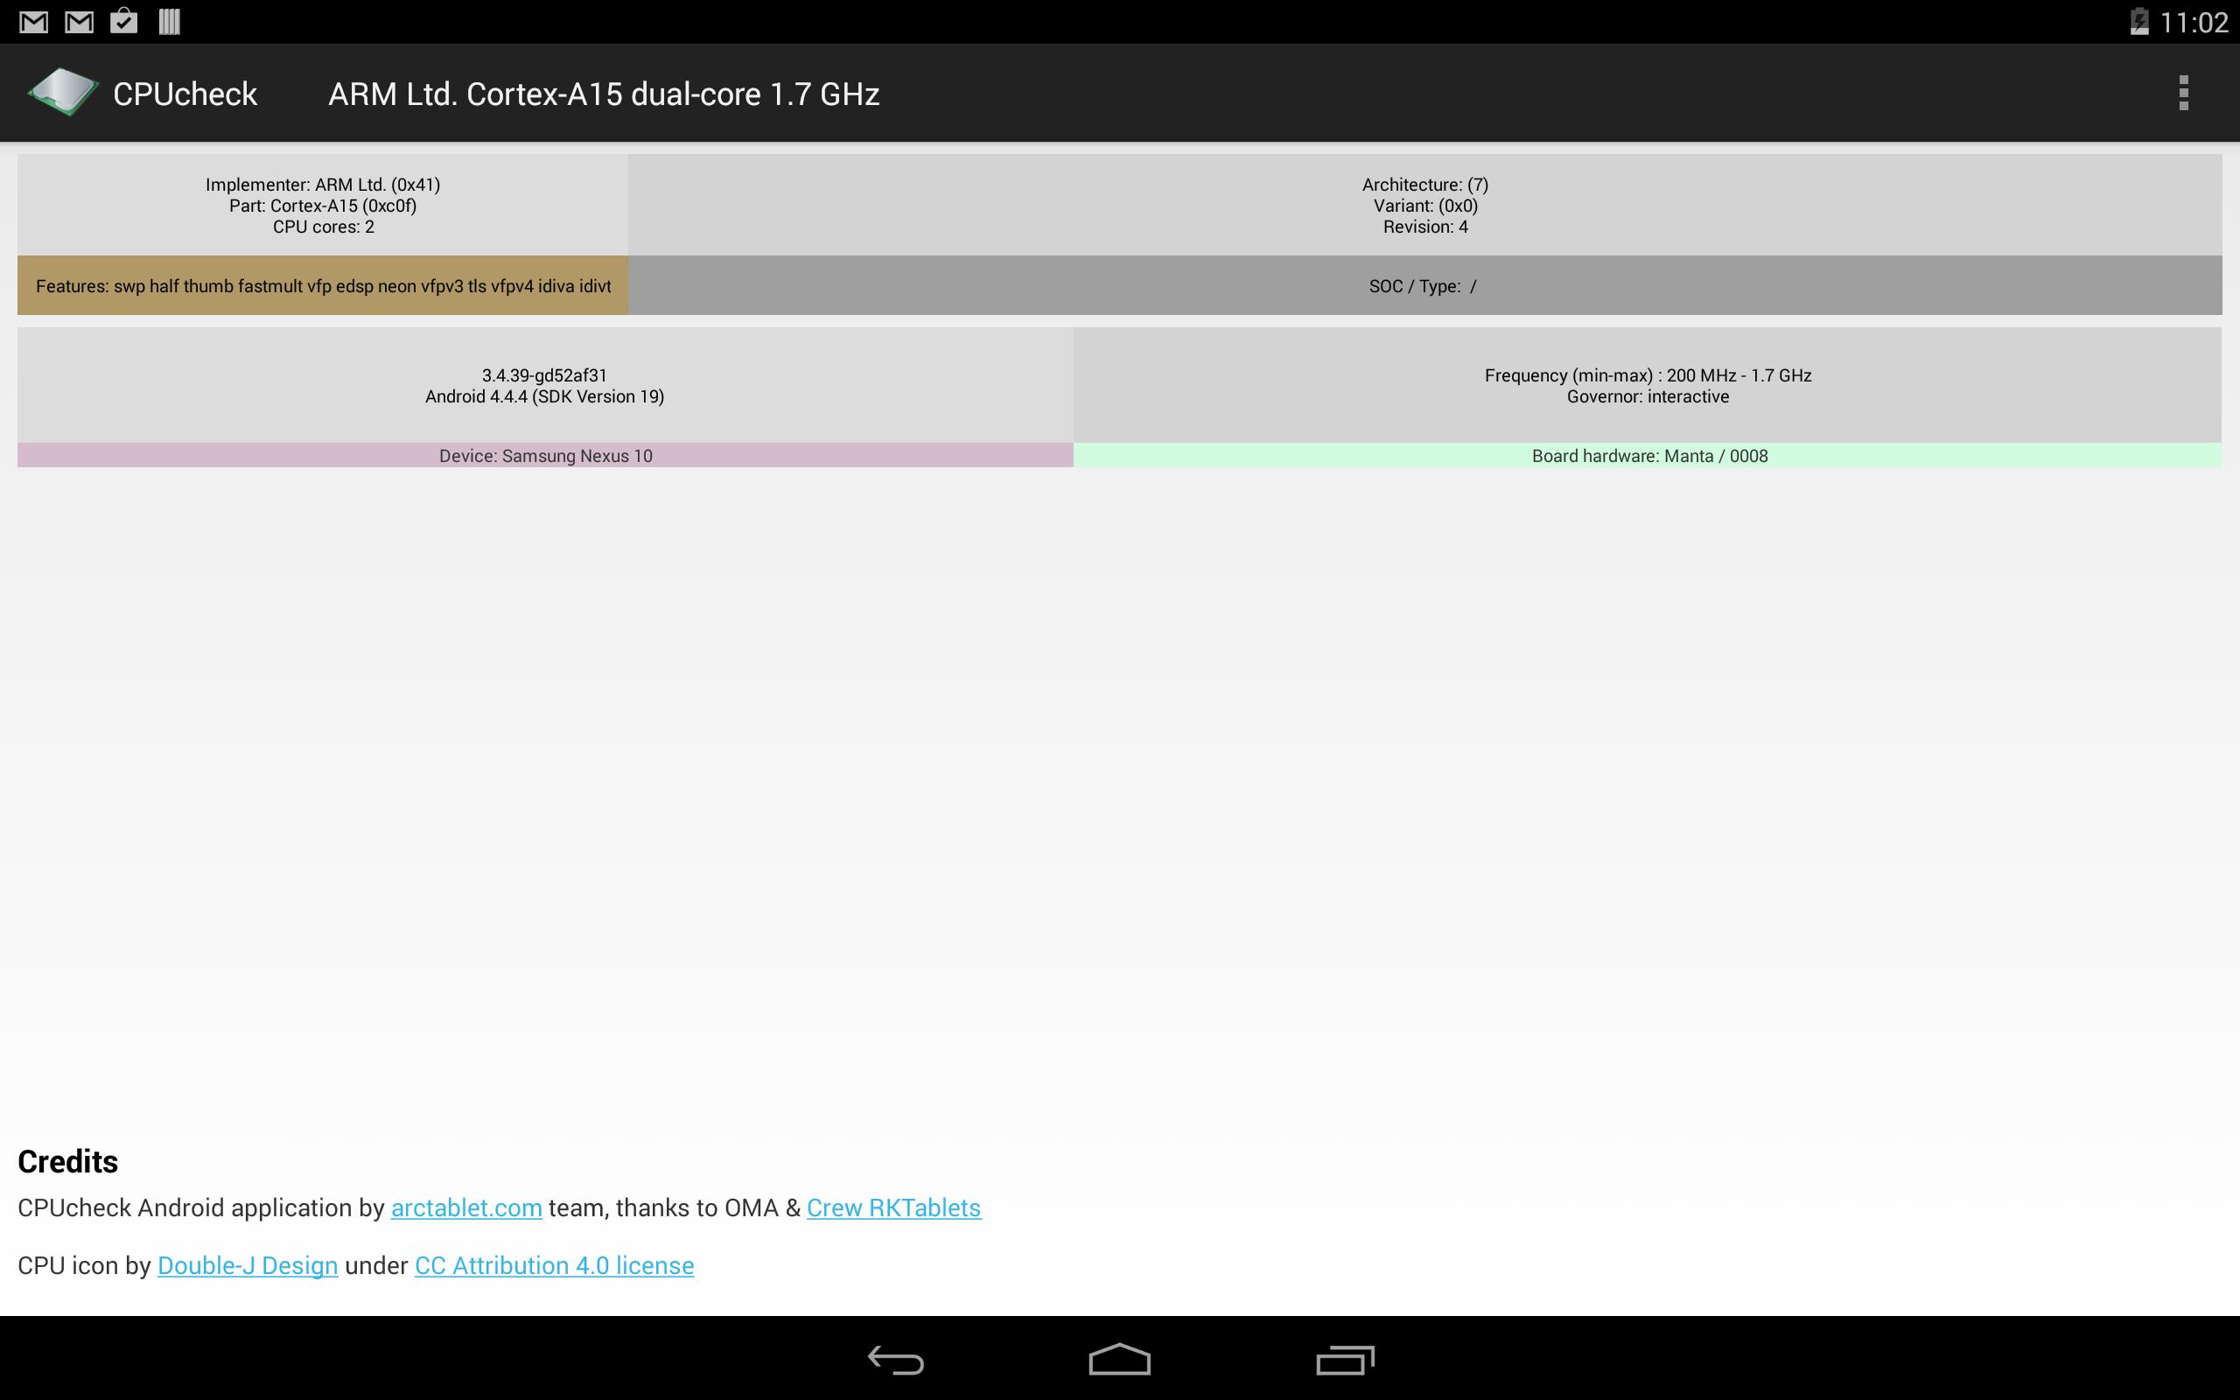Tap the Play Store checkmark bag notification icon
Viewport: 2240px width, 1400px height.
tap(124, 21)
